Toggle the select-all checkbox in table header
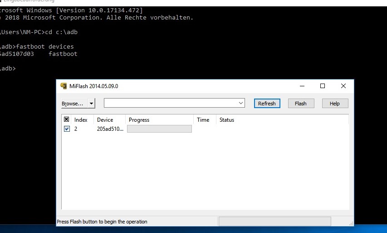The image size is (387, 233). point(66,119)
